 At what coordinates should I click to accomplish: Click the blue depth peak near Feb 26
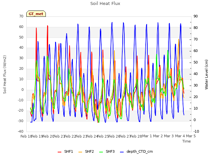(x=112, y=22)
